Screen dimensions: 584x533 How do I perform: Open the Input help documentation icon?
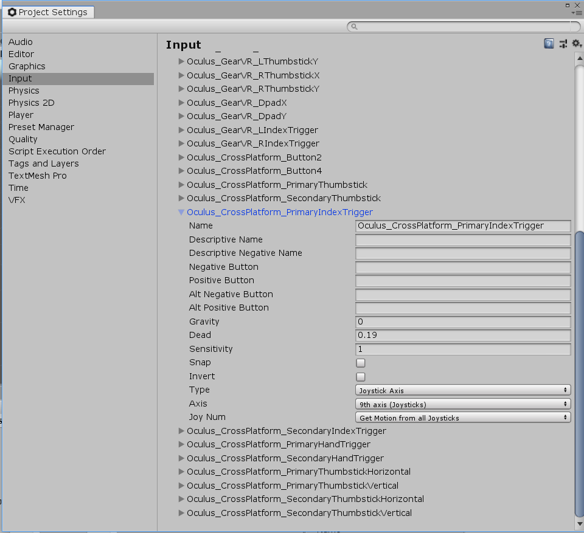(549, 44)
